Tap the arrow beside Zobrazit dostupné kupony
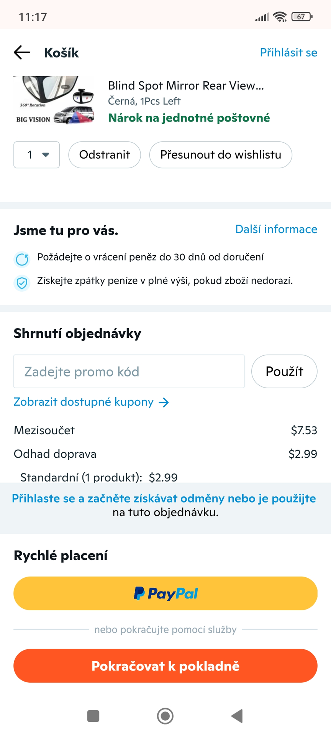The image size is (331, 736). pos(164,402)
